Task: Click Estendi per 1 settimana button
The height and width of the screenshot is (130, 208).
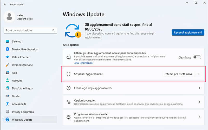Action: pos(178,74)
